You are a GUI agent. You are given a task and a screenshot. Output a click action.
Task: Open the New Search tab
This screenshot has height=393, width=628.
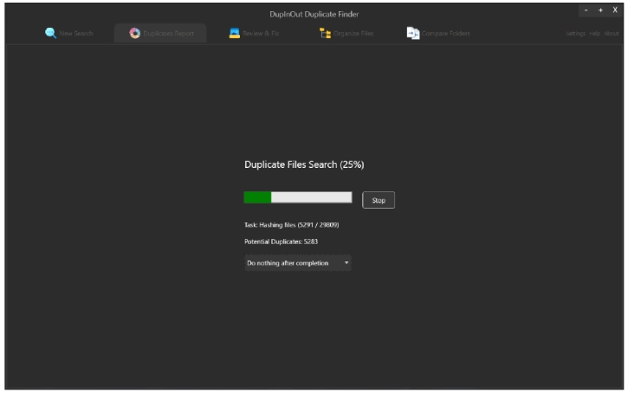click(69, 33)
